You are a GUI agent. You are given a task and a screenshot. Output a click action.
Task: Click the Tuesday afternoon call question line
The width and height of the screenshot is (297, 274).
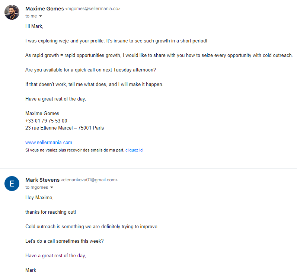pos(90,70)
